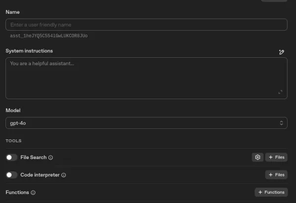
Task: Click inside the System instructions text area
Action: click(146, 78)
